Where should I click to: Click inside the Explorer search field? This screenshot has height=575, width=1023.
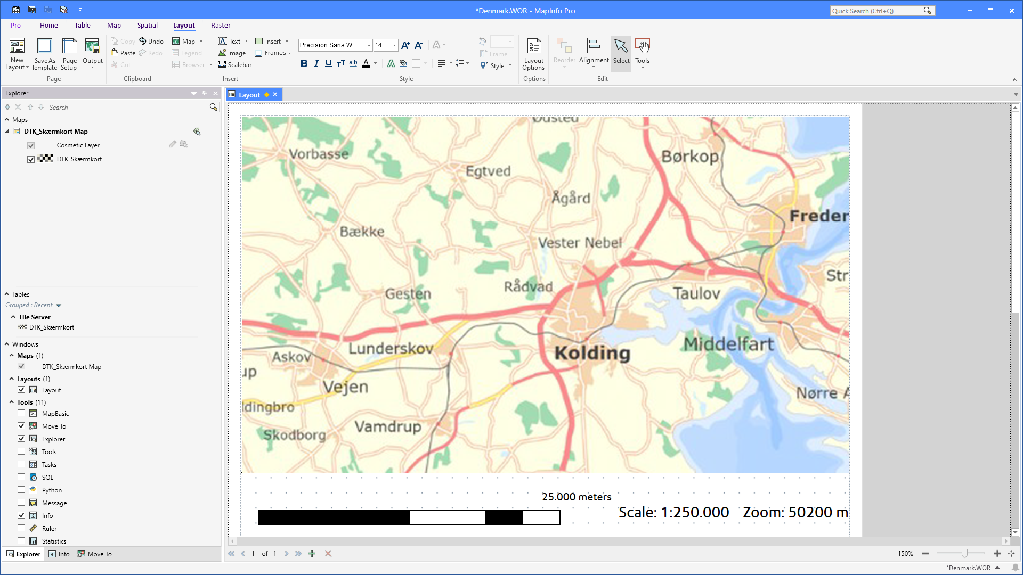128,107
